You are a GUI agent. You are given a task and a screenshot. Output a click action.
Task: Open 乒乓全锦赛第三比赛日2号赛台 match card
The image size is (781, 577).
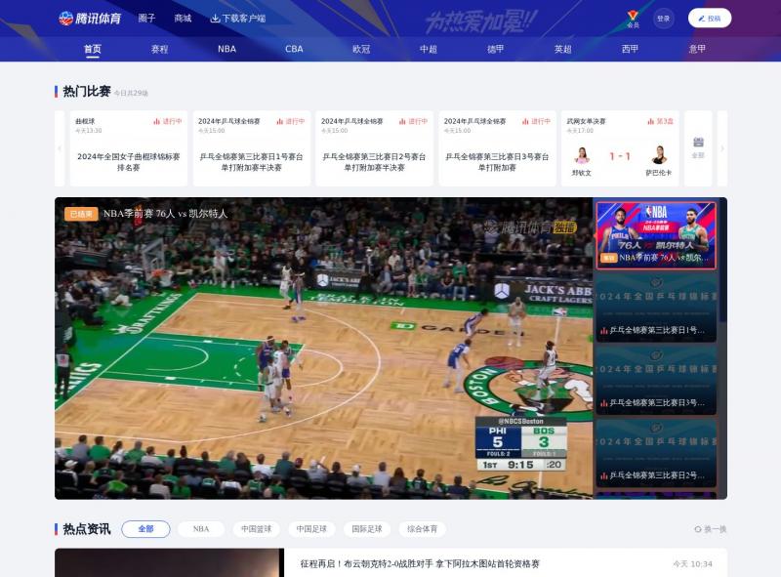375,148
